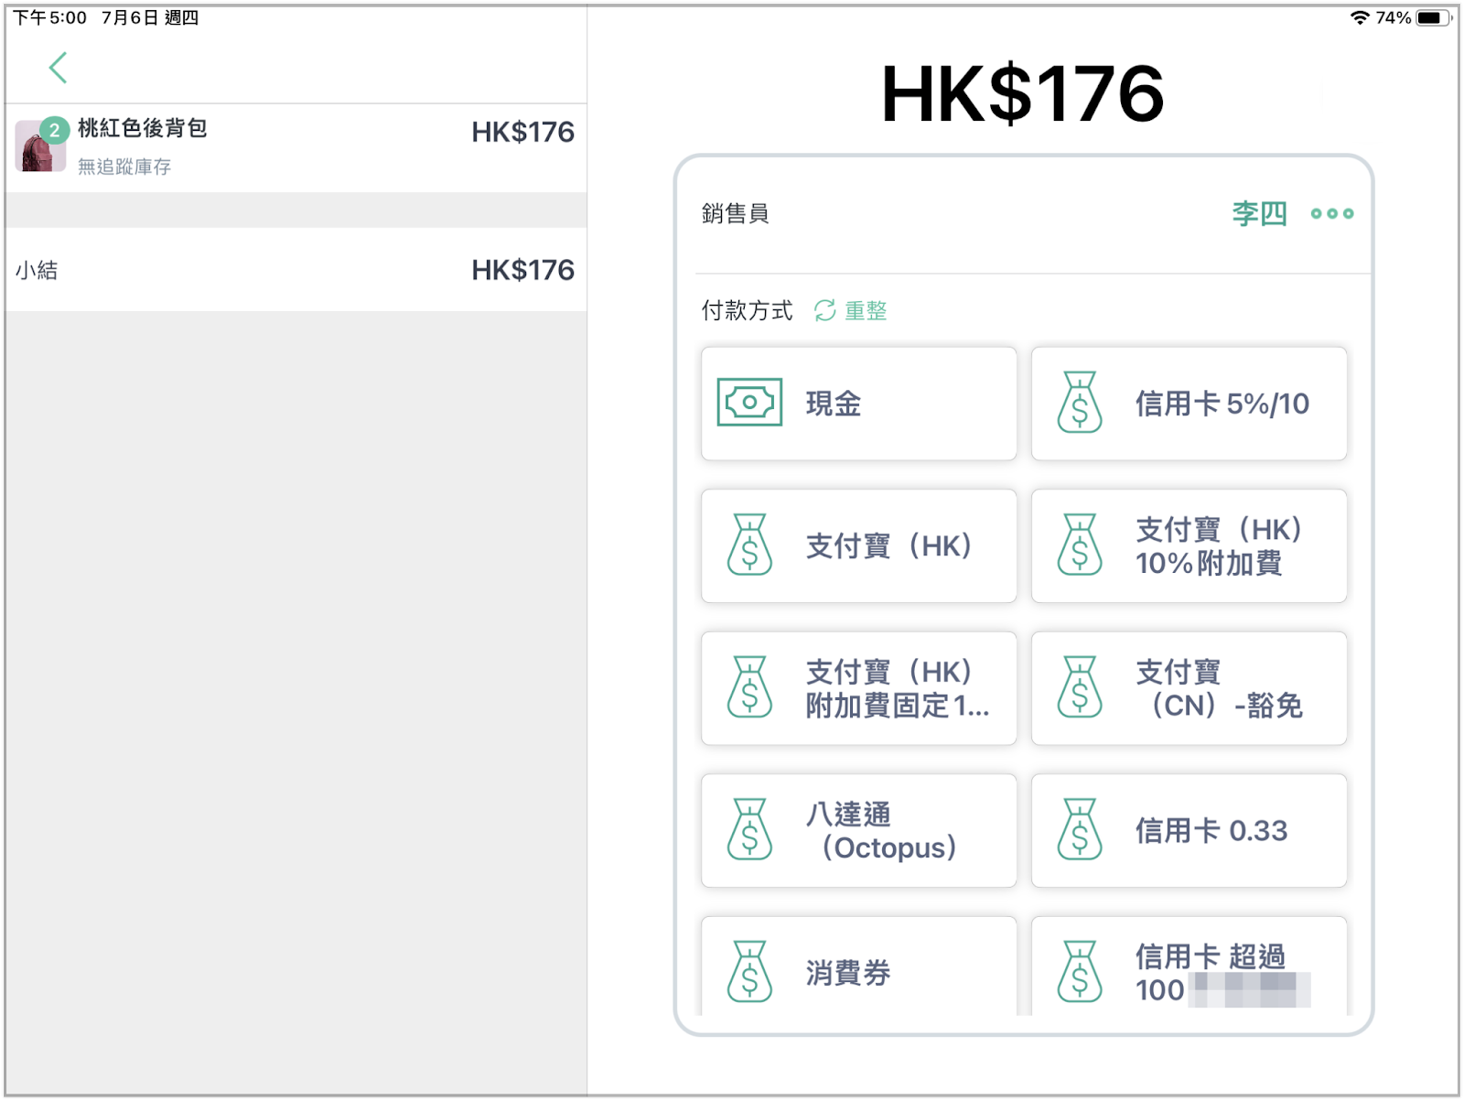
Task: Tap money bag icon for 附加費固定
Action: click(749, 687)
